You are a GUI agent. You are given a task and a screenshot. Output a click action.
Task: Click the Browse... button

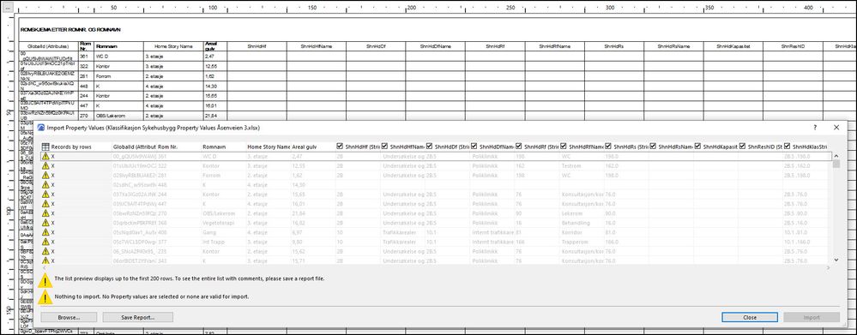(69, 317)
